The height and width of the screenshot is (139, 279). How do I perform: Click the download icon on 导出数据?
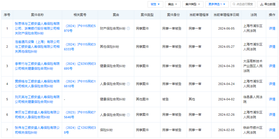tap(261, 4)
